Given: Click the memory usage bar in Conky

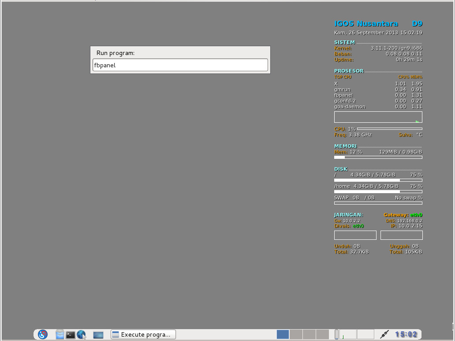Looking at the screenshot, I should (378, 157).
